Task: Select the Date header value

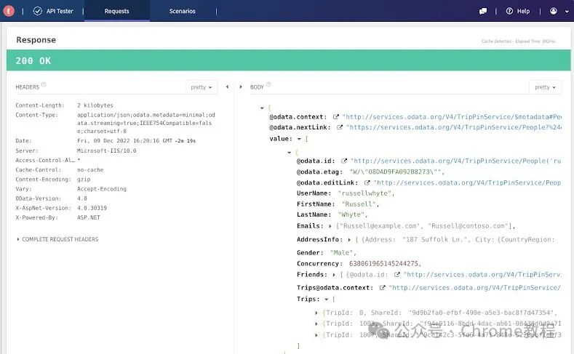Action: pyautogui.click(x=136, y=141)
